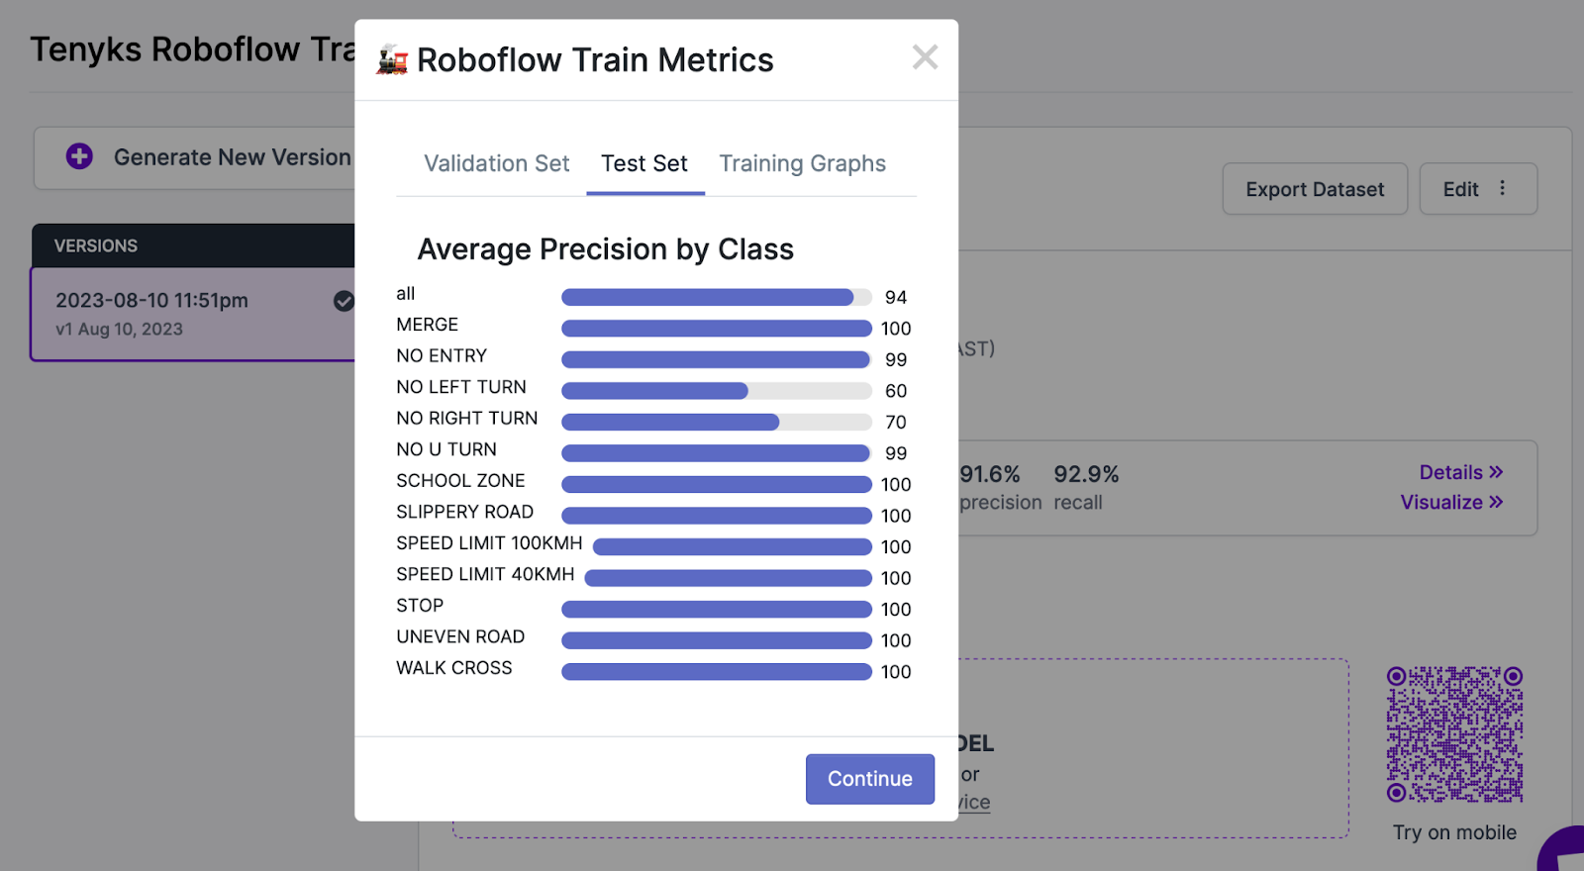Click the train emoji icon in dialog title
The height and width of the screenshot is (871, 1584).
click(392, 60)
